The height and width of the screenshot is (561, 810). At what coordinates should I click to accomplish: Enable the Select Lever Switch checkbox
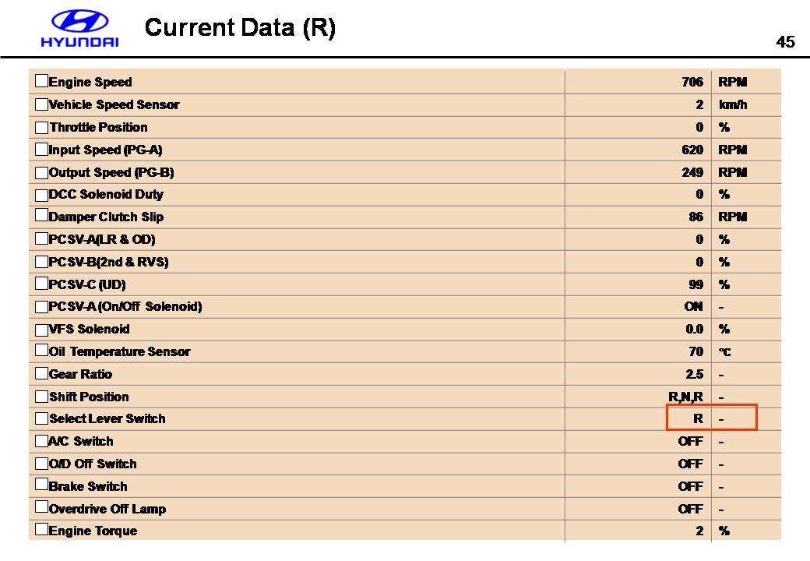[x=41, y=418]
